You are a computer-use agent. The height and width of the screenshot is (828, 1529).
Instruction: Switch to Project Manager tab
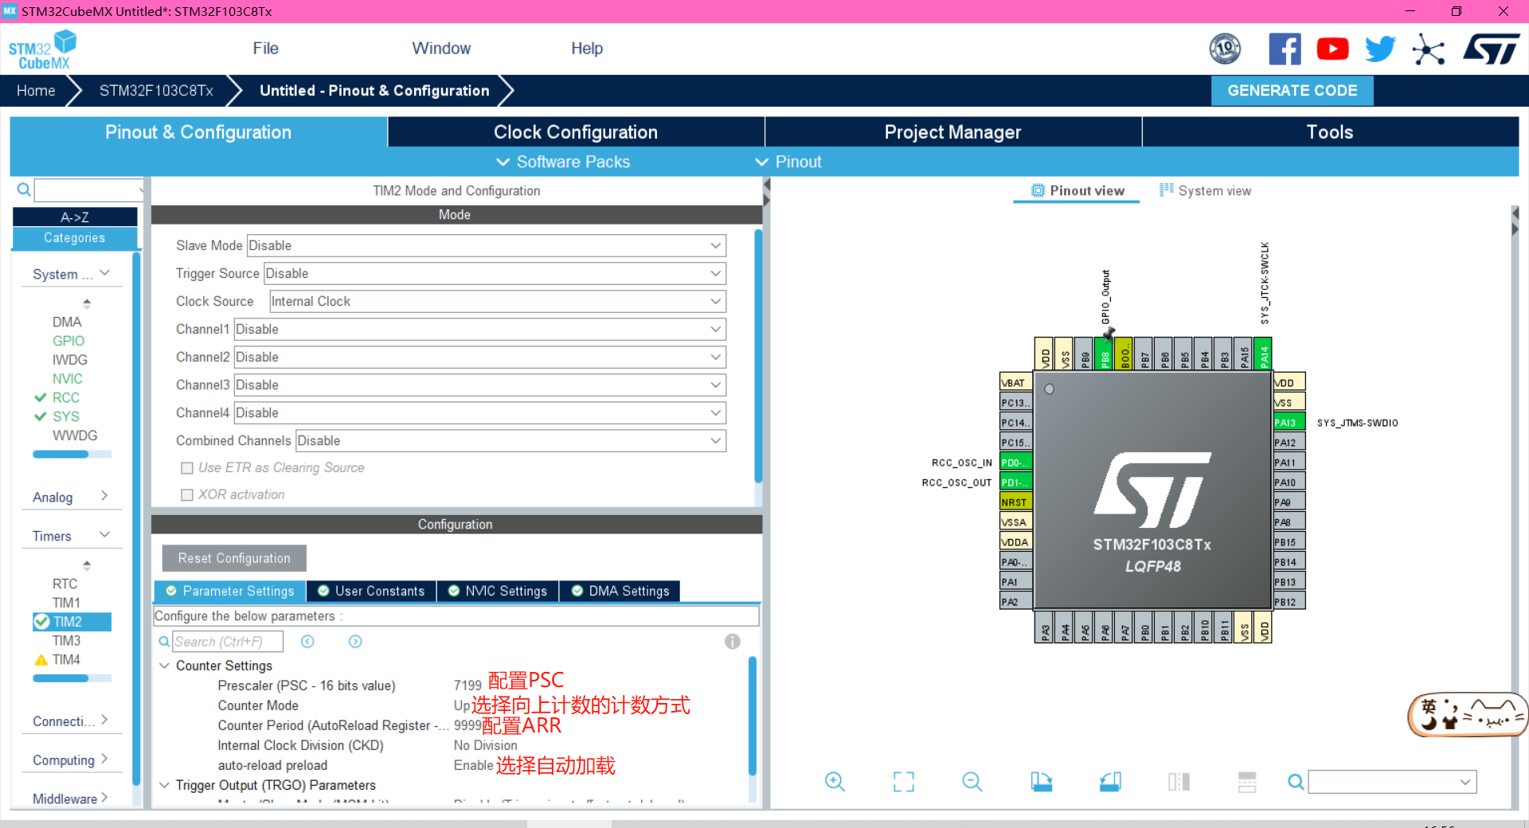[x=952, y=132]
